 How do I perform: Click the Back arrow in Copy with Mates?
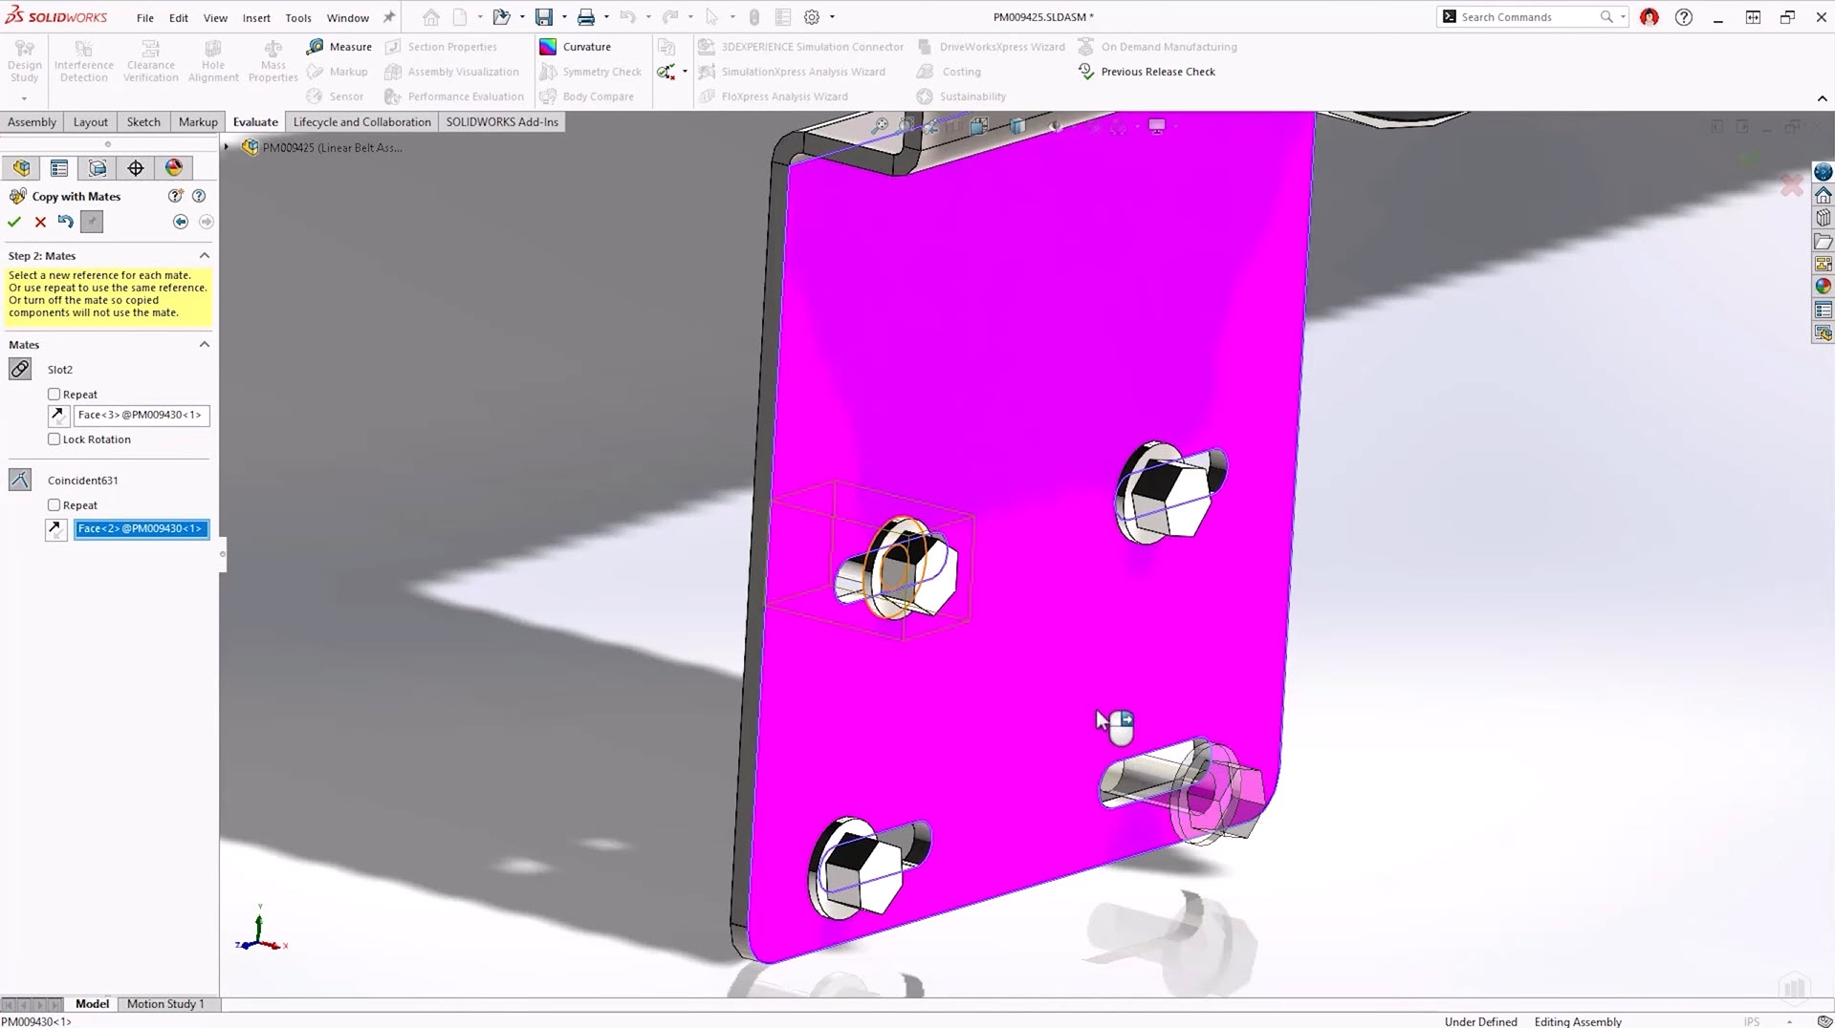[181, 222]
